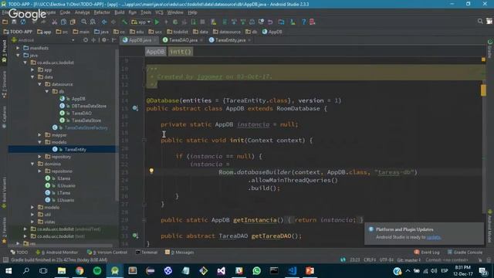Open the Build menu
The width and height of the screenshot is (494, 278).
point(119,12)
